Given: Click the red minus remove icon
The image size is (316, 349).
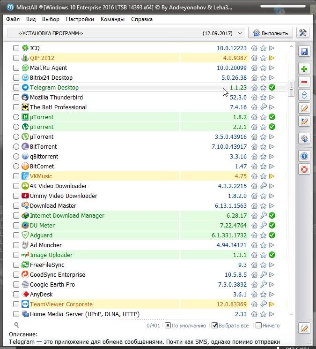Looking at the screenshot, I should point(304,82).
